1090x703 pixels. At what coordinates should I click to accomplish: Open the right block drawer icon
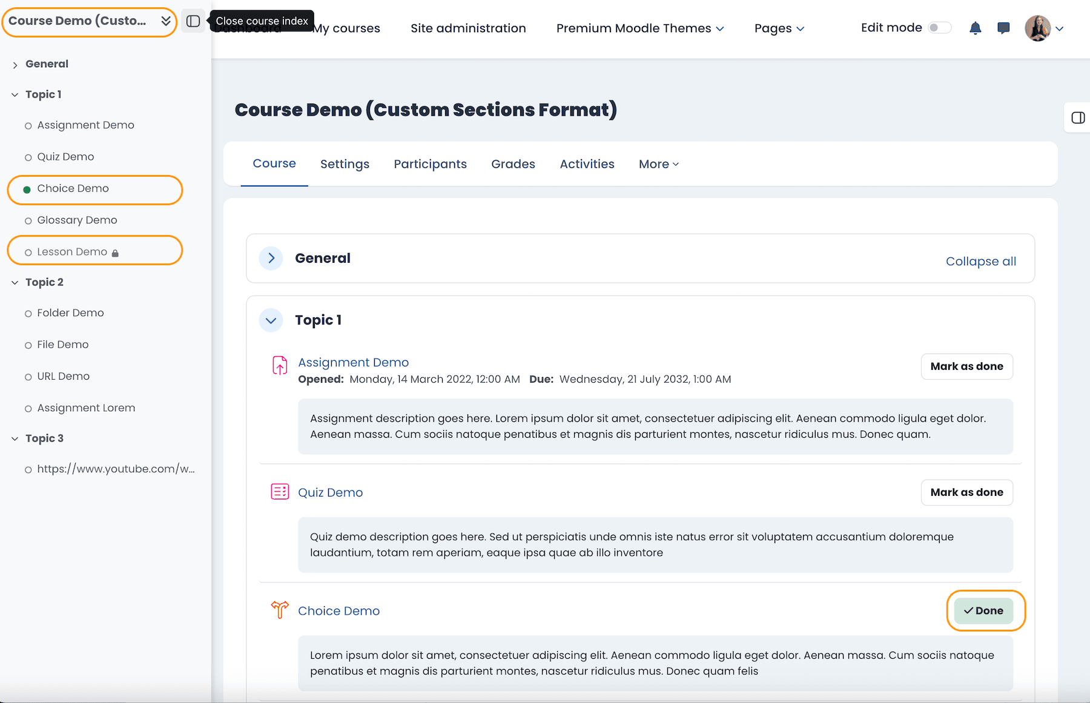click(1078, 117)
